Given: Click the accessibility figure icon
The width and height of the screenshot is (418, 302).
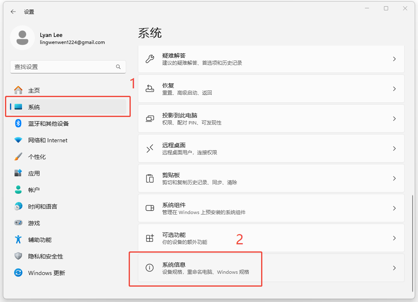Looking at the screenshot, I should tap(18, 239).
